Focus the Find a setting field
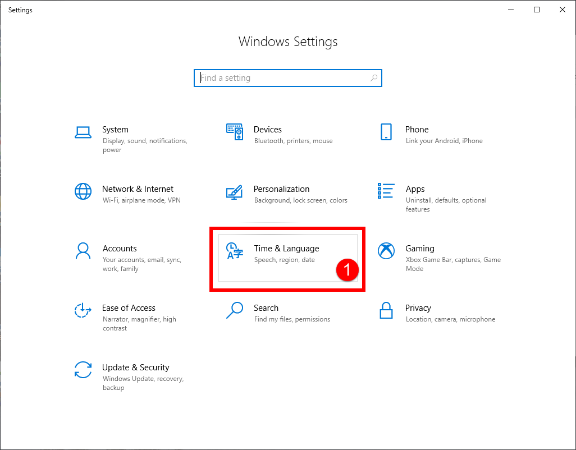576x450 pixels. [288, 78]
